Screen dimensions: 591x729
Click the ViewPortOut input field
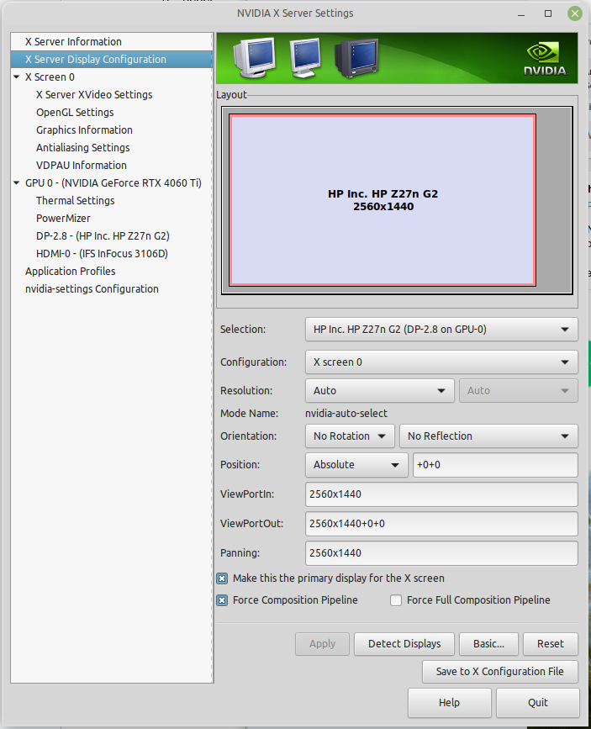[441, 524]
